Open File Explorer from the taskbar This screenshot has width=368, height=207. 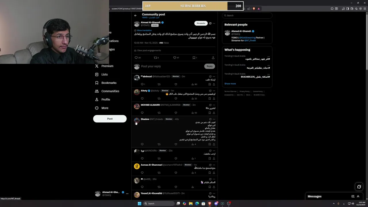pos(191,204)
